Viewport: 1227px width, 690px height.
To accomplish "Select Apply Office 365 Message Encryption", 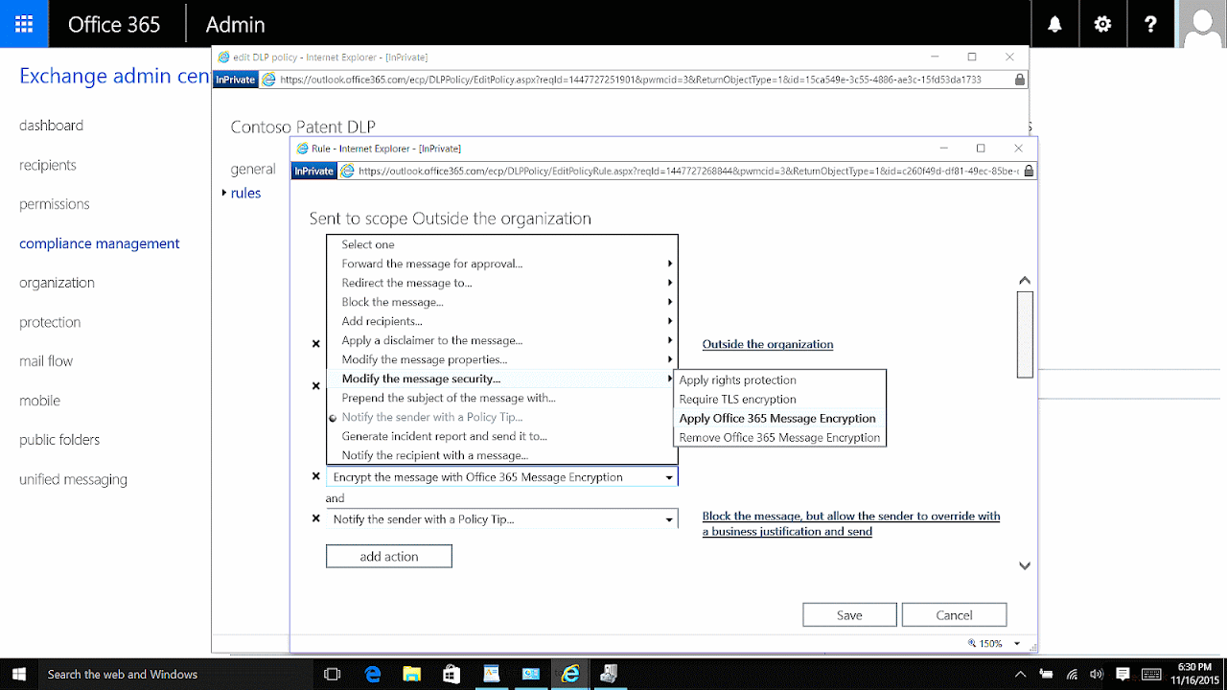I will [780, 419].
